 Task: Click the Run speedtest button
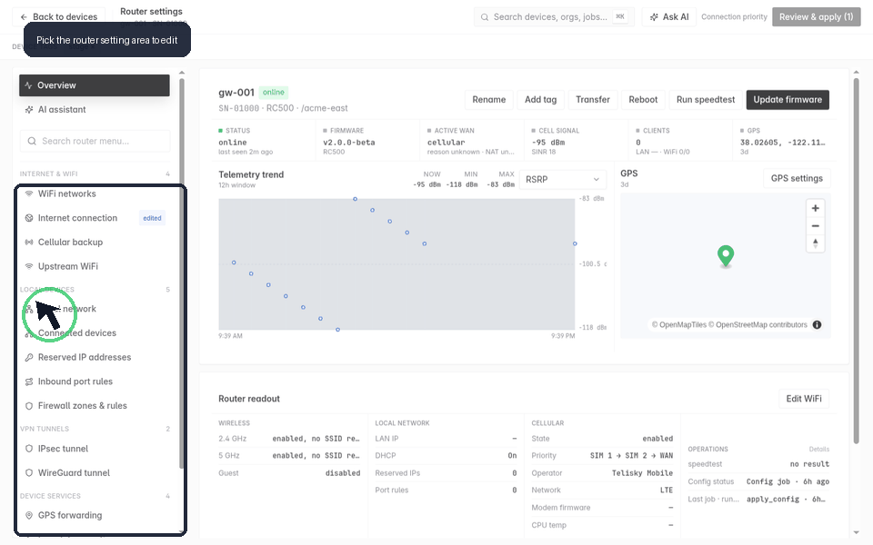point(706,100)
